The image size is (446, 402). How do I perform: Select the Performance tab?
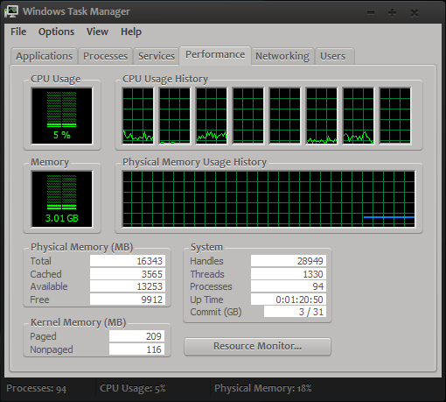click(215, 55)
